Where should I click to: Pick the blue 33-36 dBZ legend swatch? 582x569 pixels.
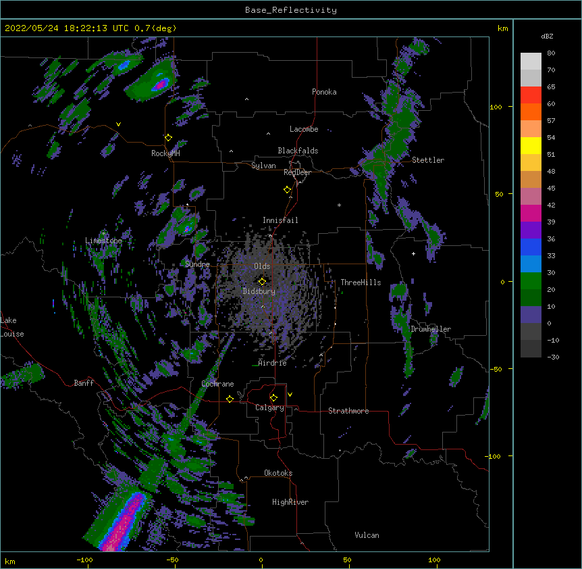coord(531,247)
